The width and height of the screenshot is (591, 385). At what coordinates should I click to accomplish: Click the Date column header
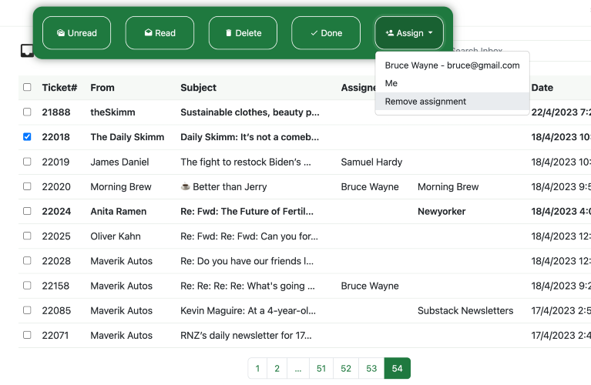pos(542,88)
